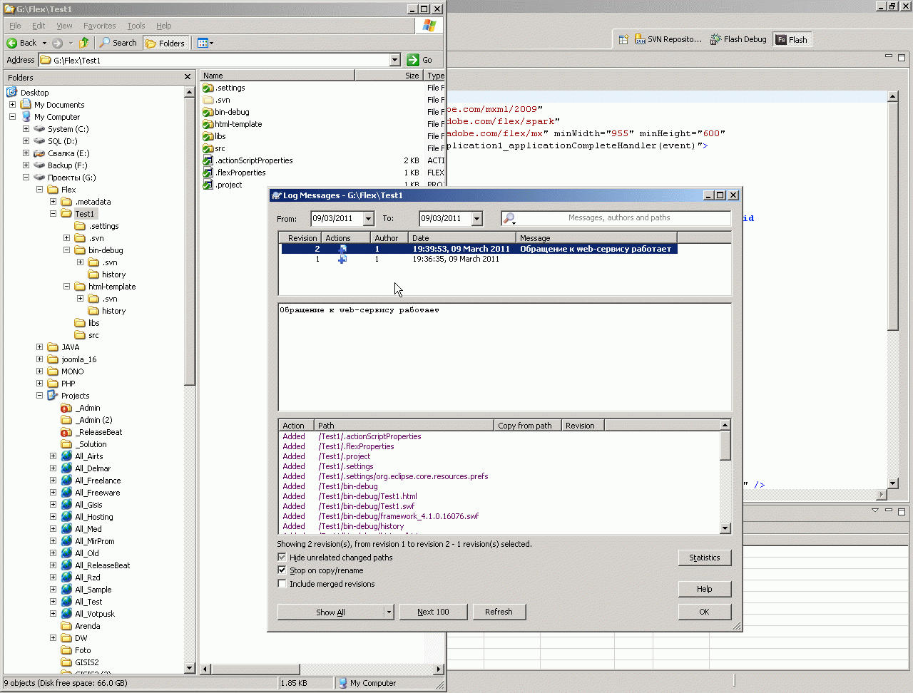
Task: Click the Statistics button
Action: (x=704, y=558)
